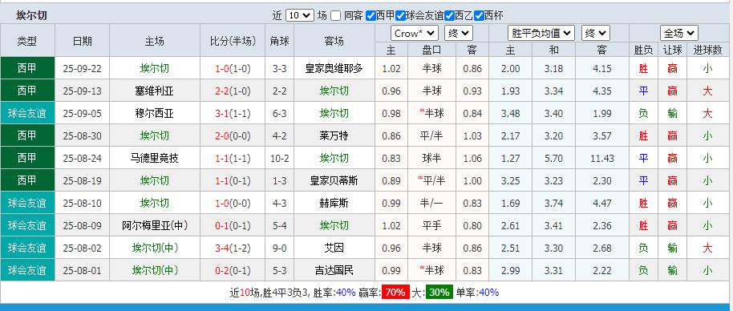
Task: Open 马德里竞技 team link
Action: tap(154, 158)
